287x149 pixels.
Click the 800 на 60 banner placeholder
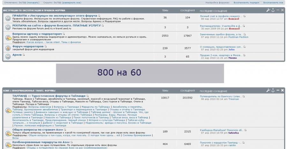[140, 73]
